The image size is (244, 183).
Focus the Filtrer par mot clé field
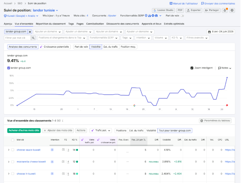[x=17, y=38]
